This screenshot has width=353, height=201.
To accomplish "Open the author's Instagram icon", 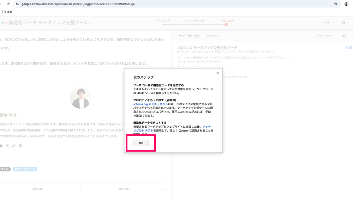I will 20,146.
